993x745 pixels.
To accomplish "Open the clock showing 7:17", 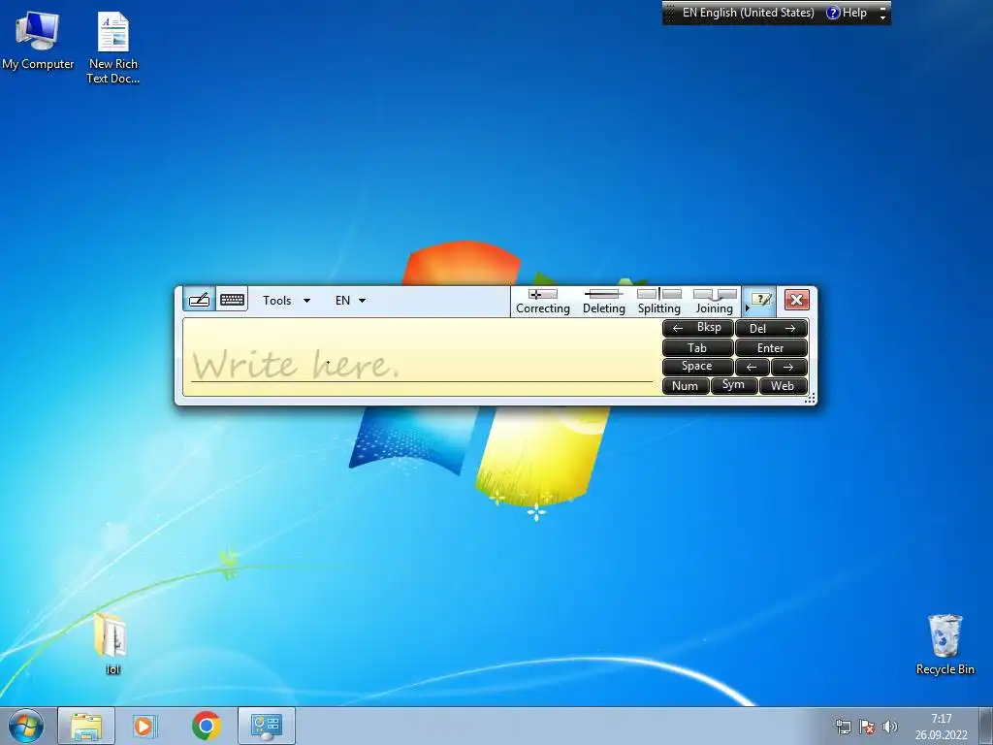I will coord(941,727).
